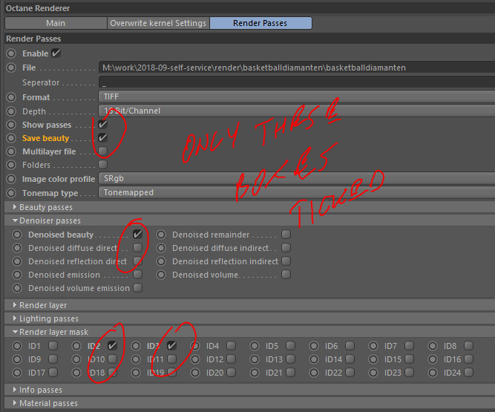Toggle the Enable checkbox

coord(56,53)
